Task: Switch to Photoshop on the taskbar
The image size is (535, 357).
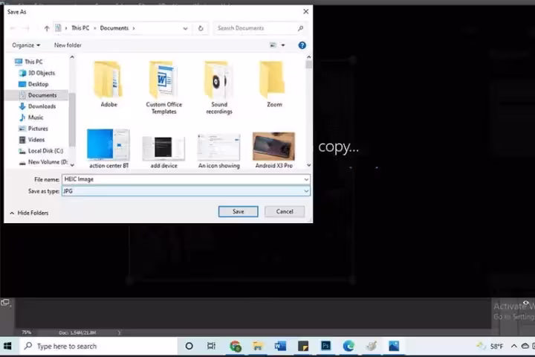Action: [x=326, y=347]
